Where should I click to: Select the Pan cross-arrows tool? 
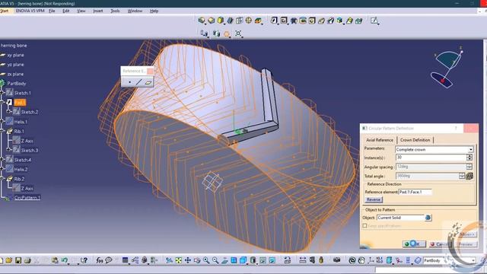tap(188, 260)
